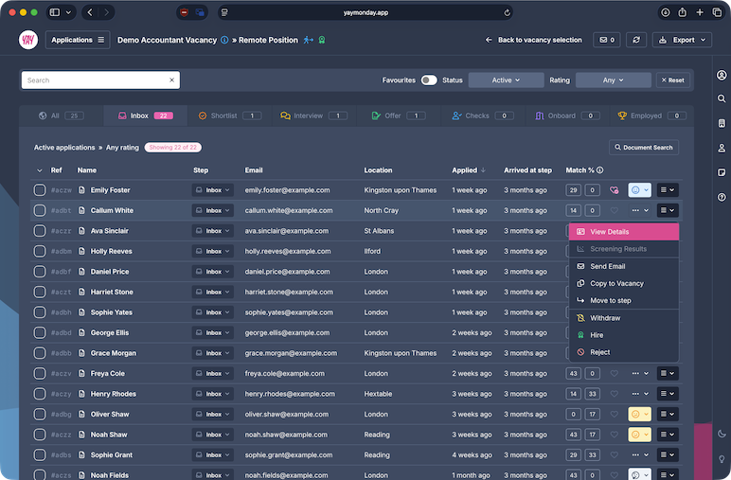The height and width of the screenshot is (480, 731).
Task: Choose View Details from the context menu
Action: [x=623, y=232]
